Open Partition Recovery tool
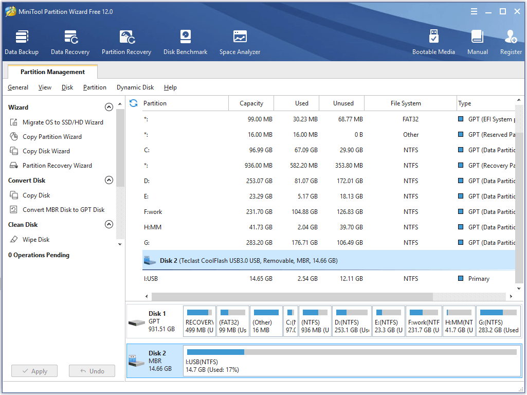The height and width of the screenshot is (395, 527). (x=126, y=42)
